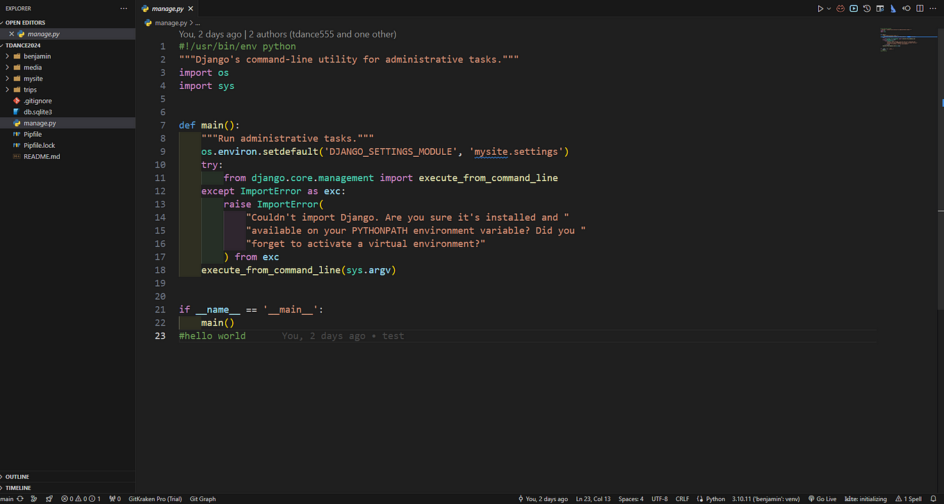
Task: Change indentation via Spaces: 4
Action: [631, 498]
